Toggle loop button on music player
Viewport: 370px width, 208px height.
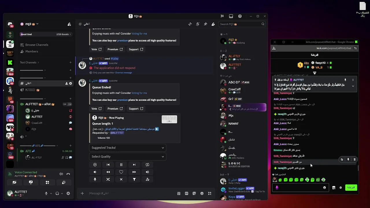coord(147,165)
